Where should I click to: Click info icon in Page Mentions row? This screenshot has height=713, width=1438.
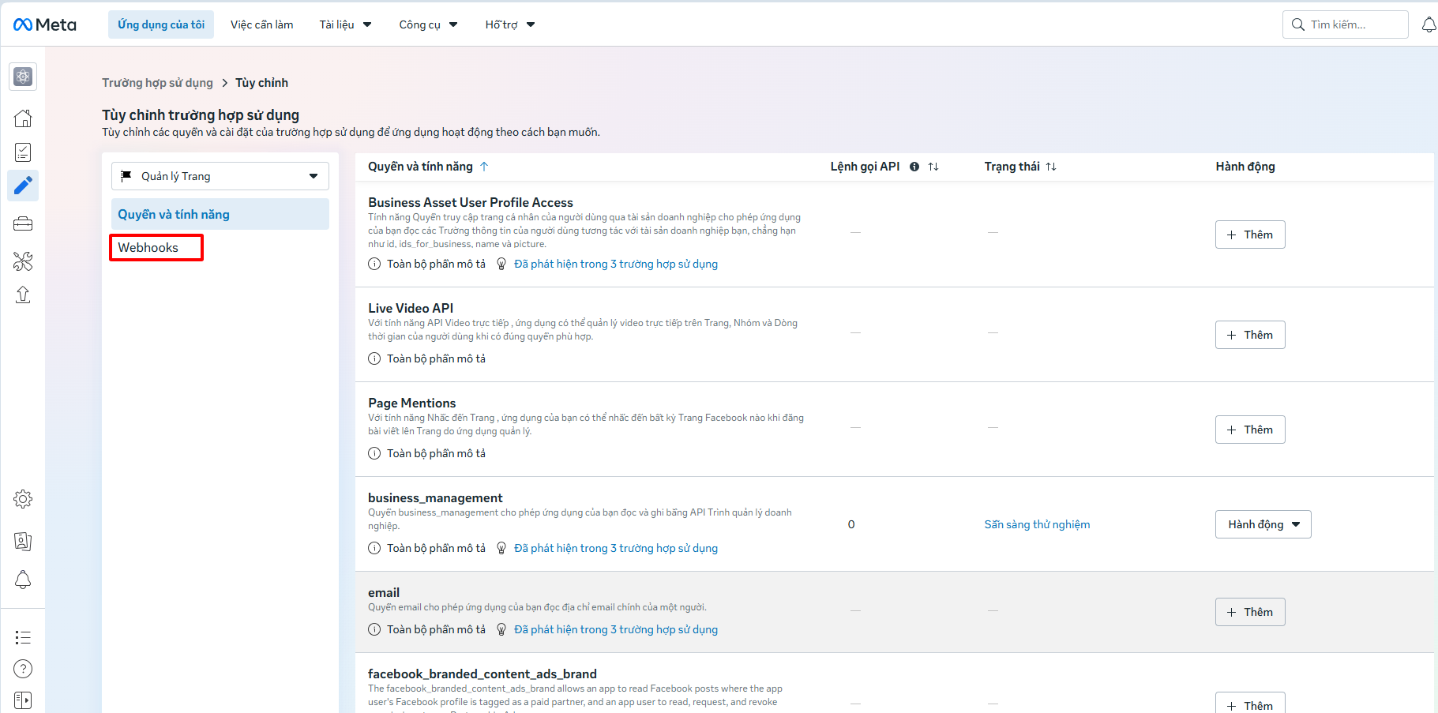[x=374, y=453]
